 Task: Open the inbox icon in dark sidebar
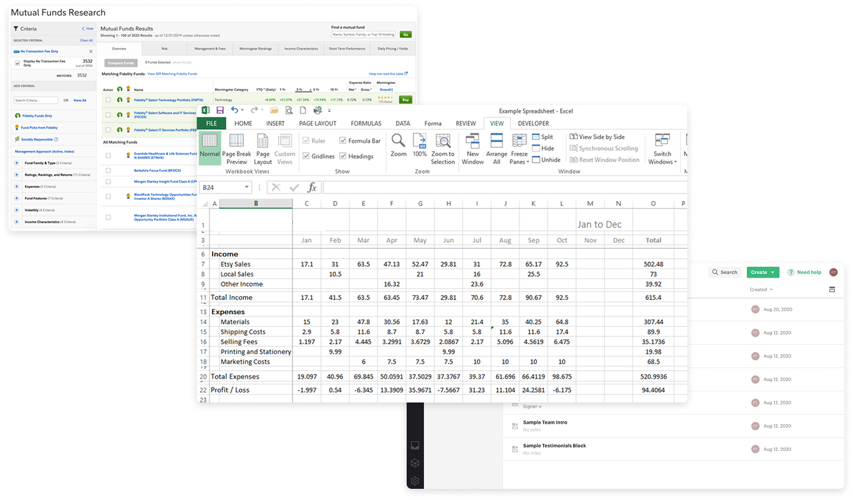pos(415,445)
